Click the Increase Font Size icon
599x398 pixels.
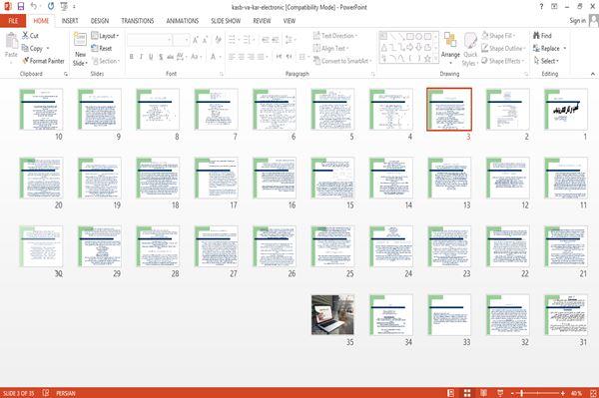click(196, 40)
